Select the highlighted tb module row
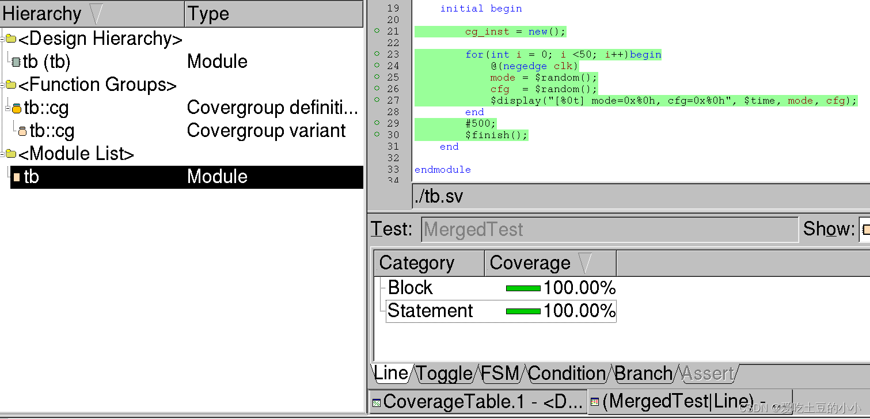 187,177
